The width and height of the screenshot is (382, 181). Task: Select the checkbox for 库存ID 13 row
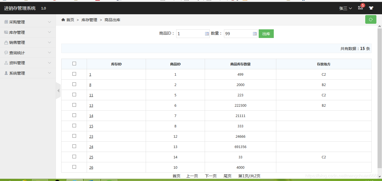[74, 105]
